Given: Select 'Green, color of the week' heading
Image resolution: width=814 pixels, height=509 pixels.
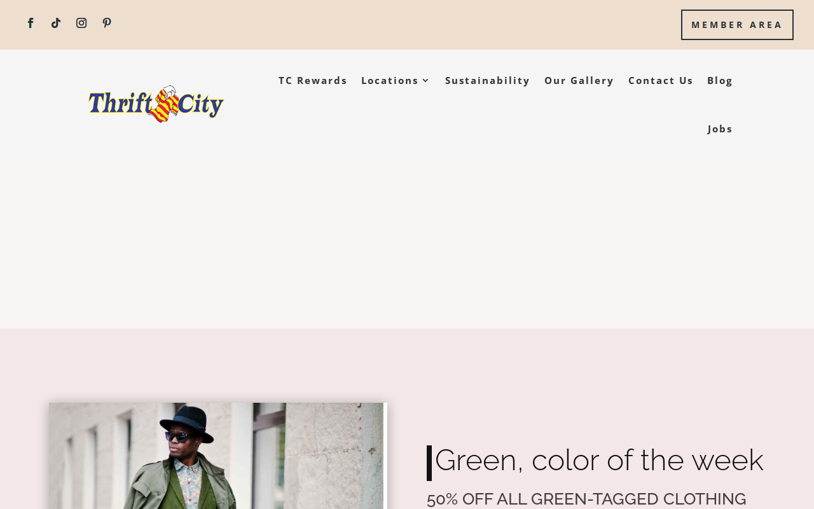Looking at the screenshot, I should coord(599,461).
